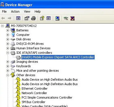Select the Ethernet Controller entry

(x=35, y=89)
